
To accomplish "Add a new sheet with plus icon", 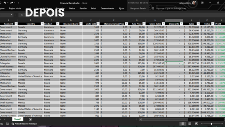I will click(x=30, y=119).
